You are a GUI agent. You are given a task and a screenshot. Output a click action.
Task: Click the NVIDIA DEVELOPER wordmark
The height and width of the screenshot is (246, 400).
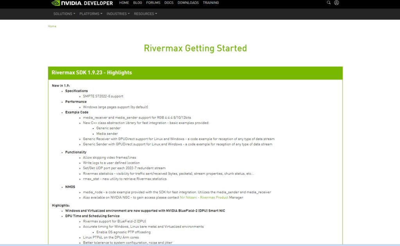click(x=87, y=3)
